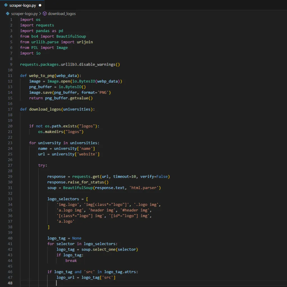Click the Python icon in the breadcrumb bar
The height and width of the screenshot is (287, 287).
pos(8,13)
